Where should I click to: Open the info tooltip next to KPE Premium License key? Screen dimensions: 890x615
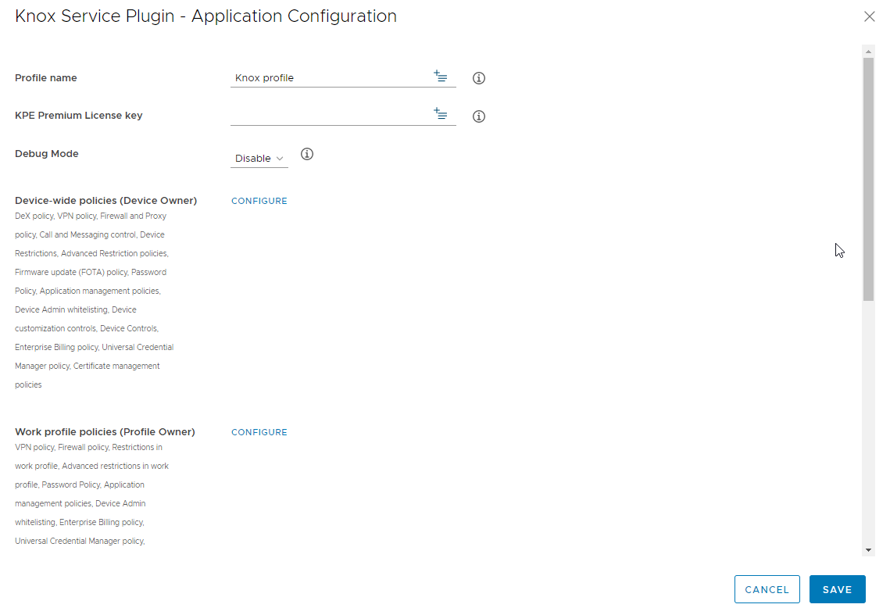[479, 116]
